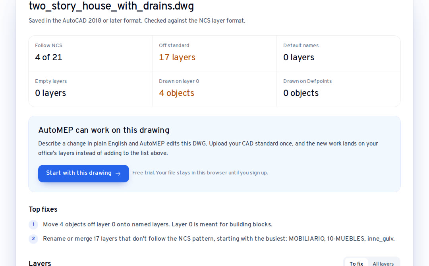Switch to the To fix tab

click(356, 263)
